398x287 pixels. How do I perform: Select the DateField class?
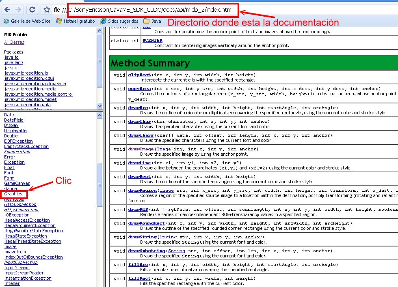[14, 120]
